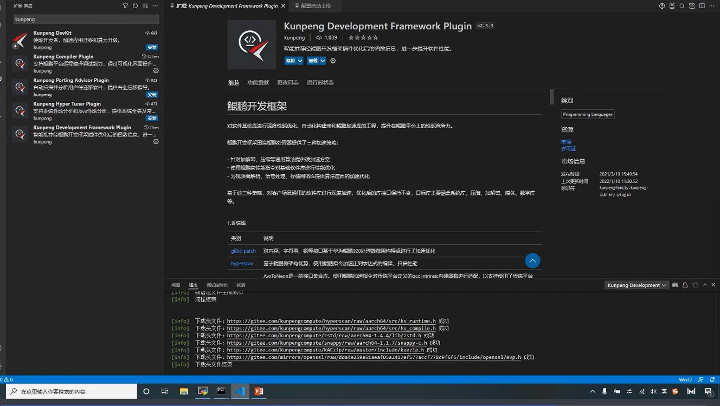Refresh the extensions list
The image size is (720, 406).
(x=135, y=6)
